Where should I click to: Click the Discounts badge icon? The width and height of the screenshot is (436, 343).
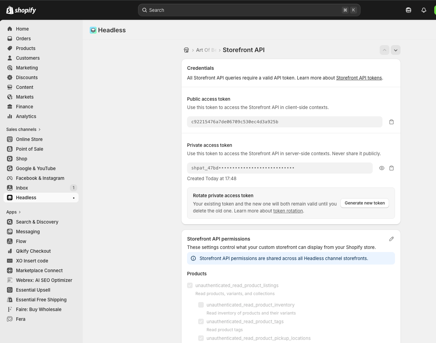pyautogui.click(x=10, y=77)
